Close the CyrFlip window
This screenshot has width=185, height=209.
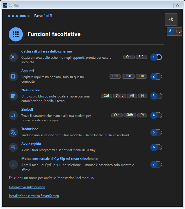tap(177, 5)
